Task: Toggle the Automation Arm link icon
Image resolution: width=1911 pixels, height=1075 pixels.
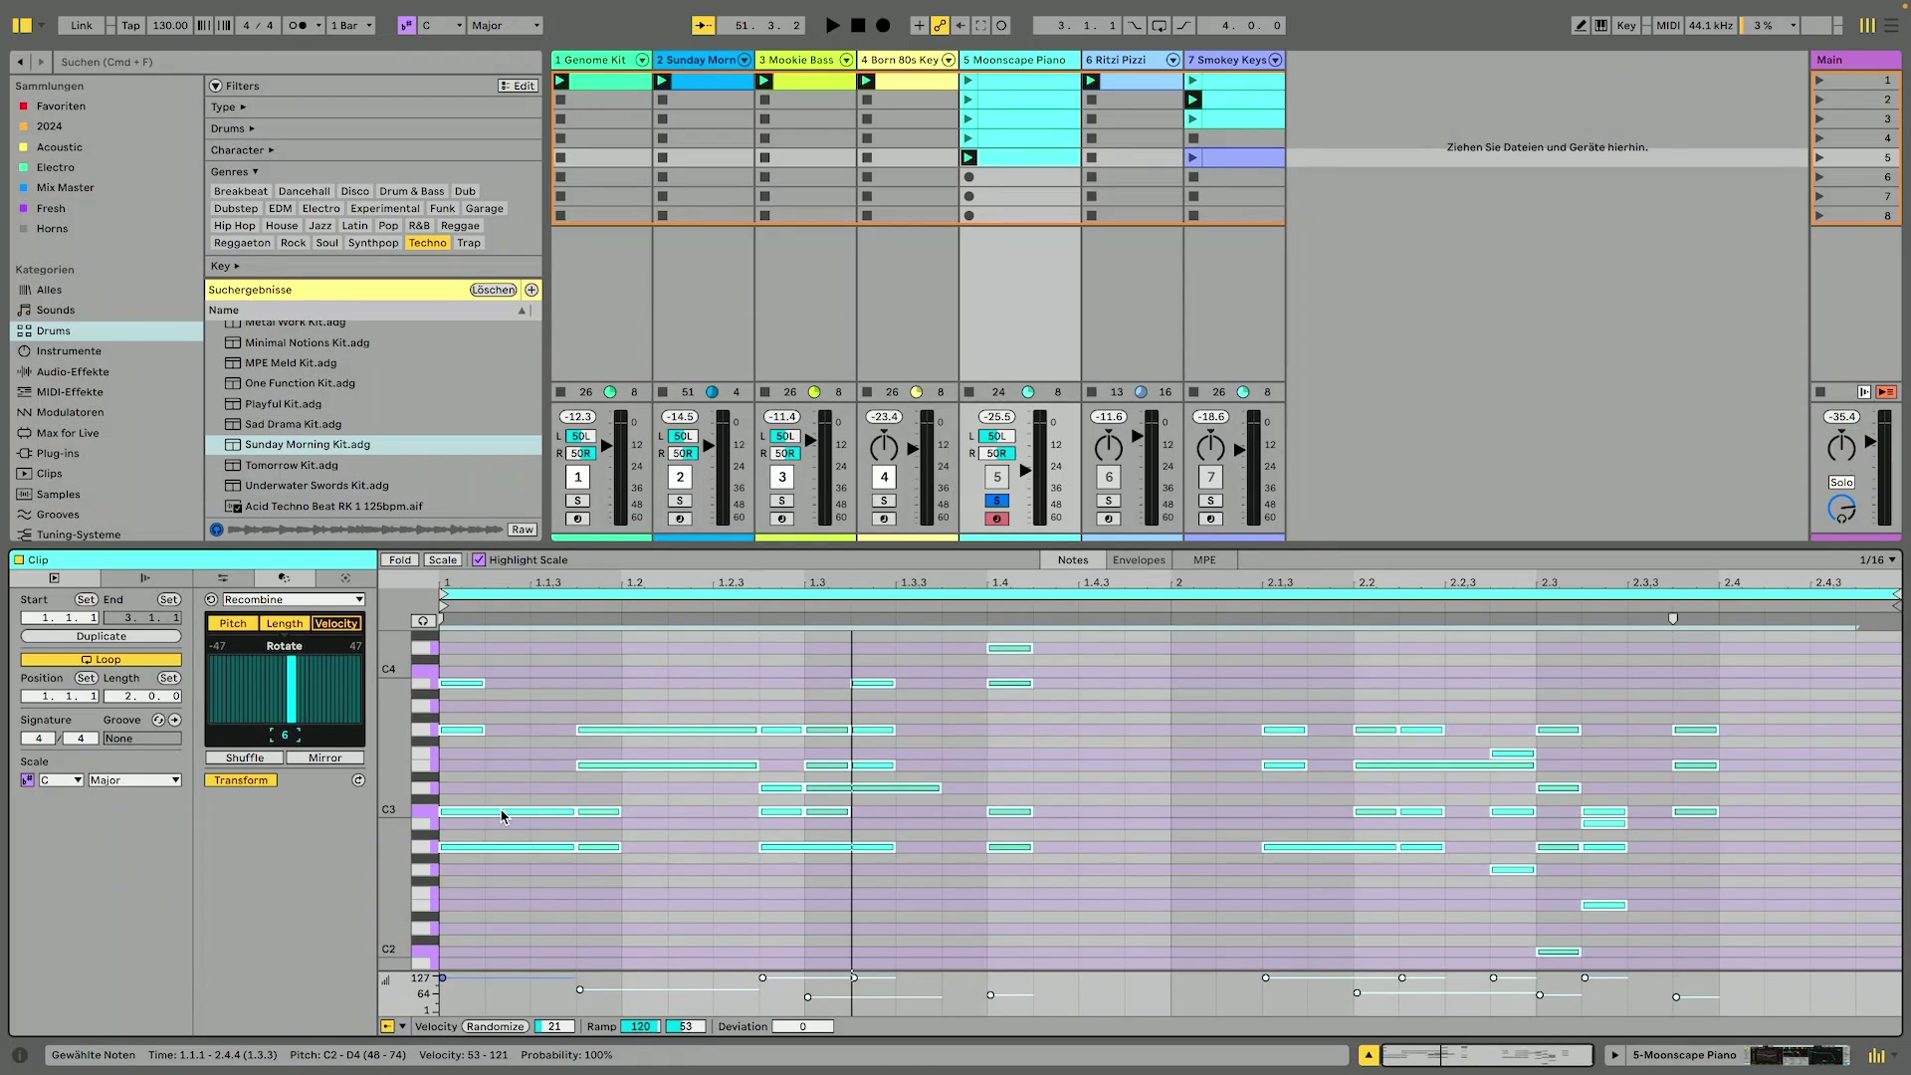Action: click(x=940, y=25)
